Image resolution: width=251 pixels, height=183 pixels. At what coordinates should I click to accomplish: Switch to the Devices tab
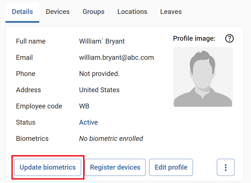tap(57, 11)
